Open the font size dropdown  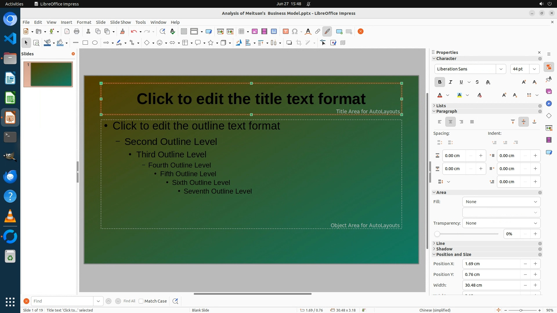click(534, 69)
